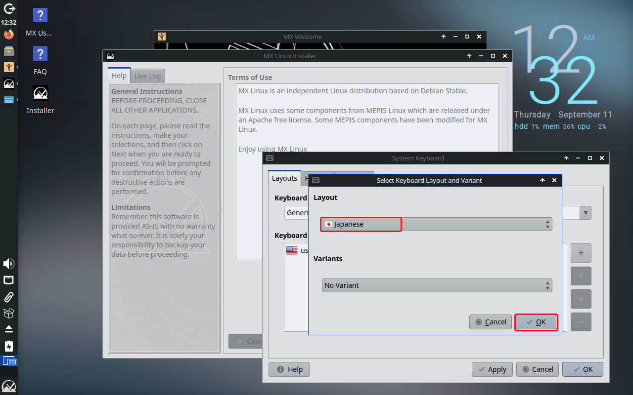
Task: Click the panel clock showing 12:32
Action: point(9,22)
